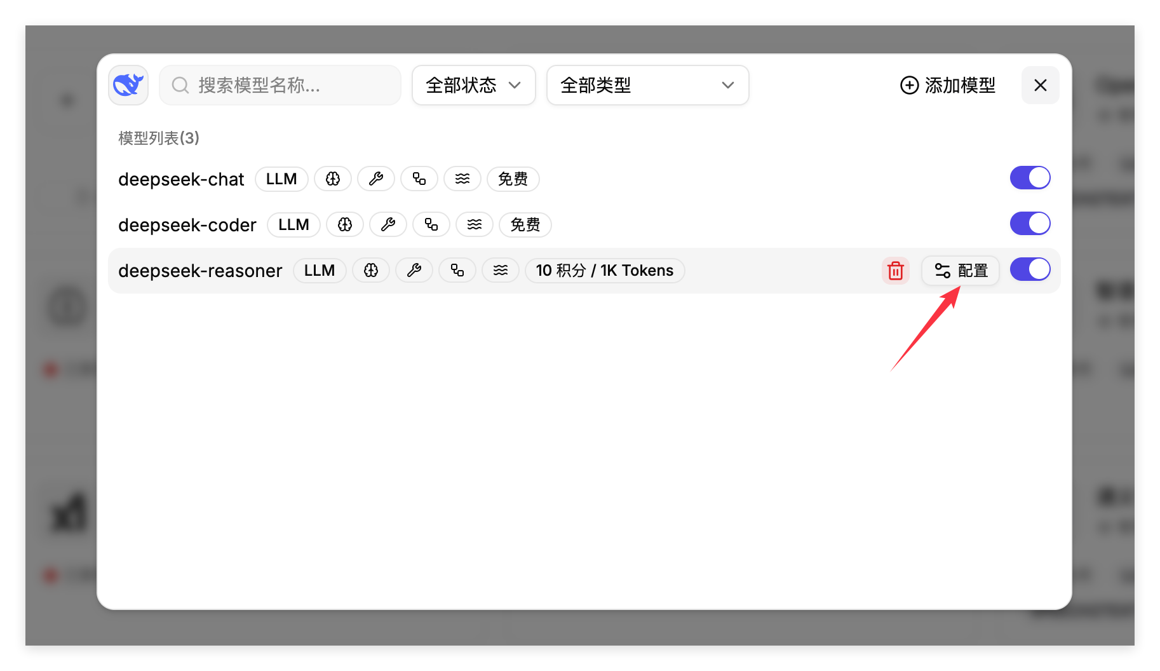Click the wrench icon on deepseek-reasoner row
1160x671 pixels.
(414, 271)
